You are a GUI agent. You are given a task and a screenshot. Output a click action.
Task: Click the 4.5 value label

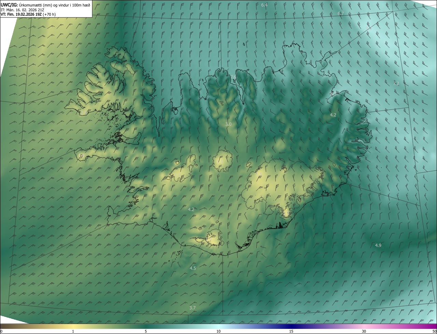(x=193, y=268)
